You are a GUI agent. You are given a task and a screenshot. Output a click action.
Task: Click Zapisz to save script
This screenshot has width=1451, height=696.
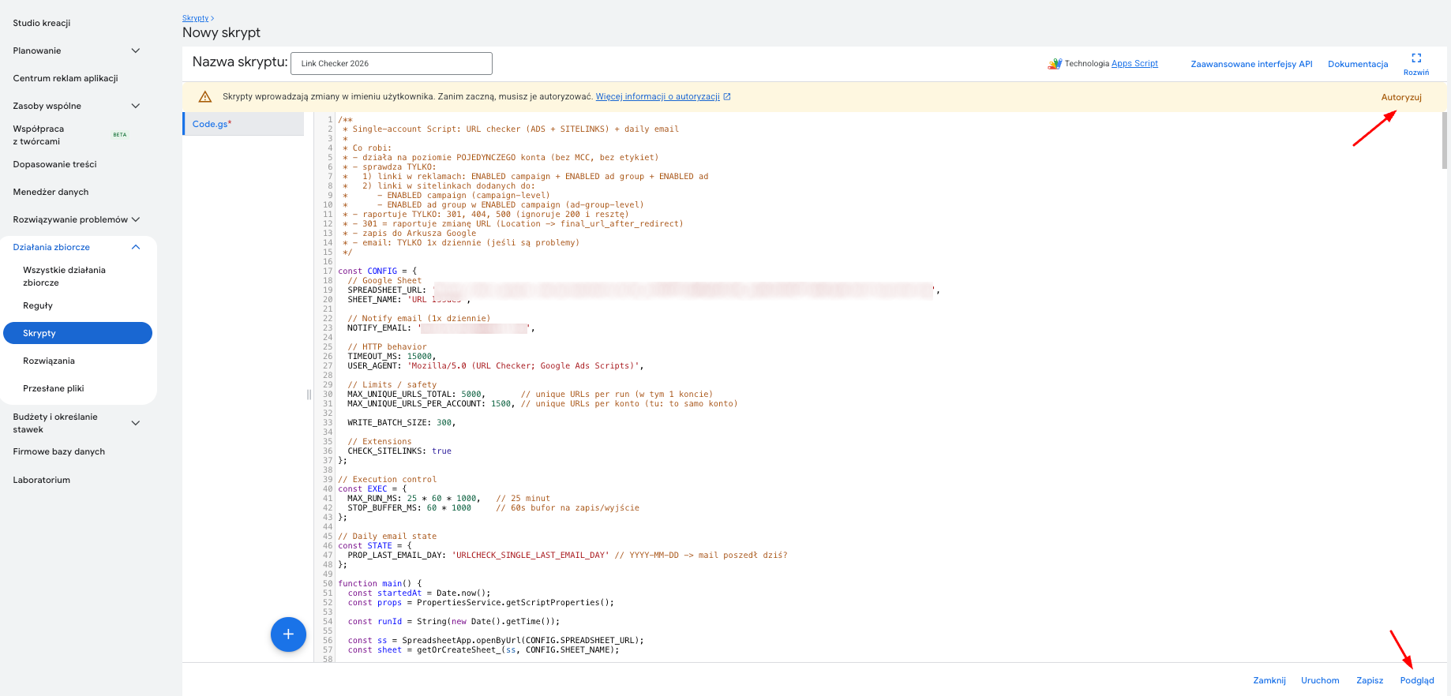point(1369,680)
